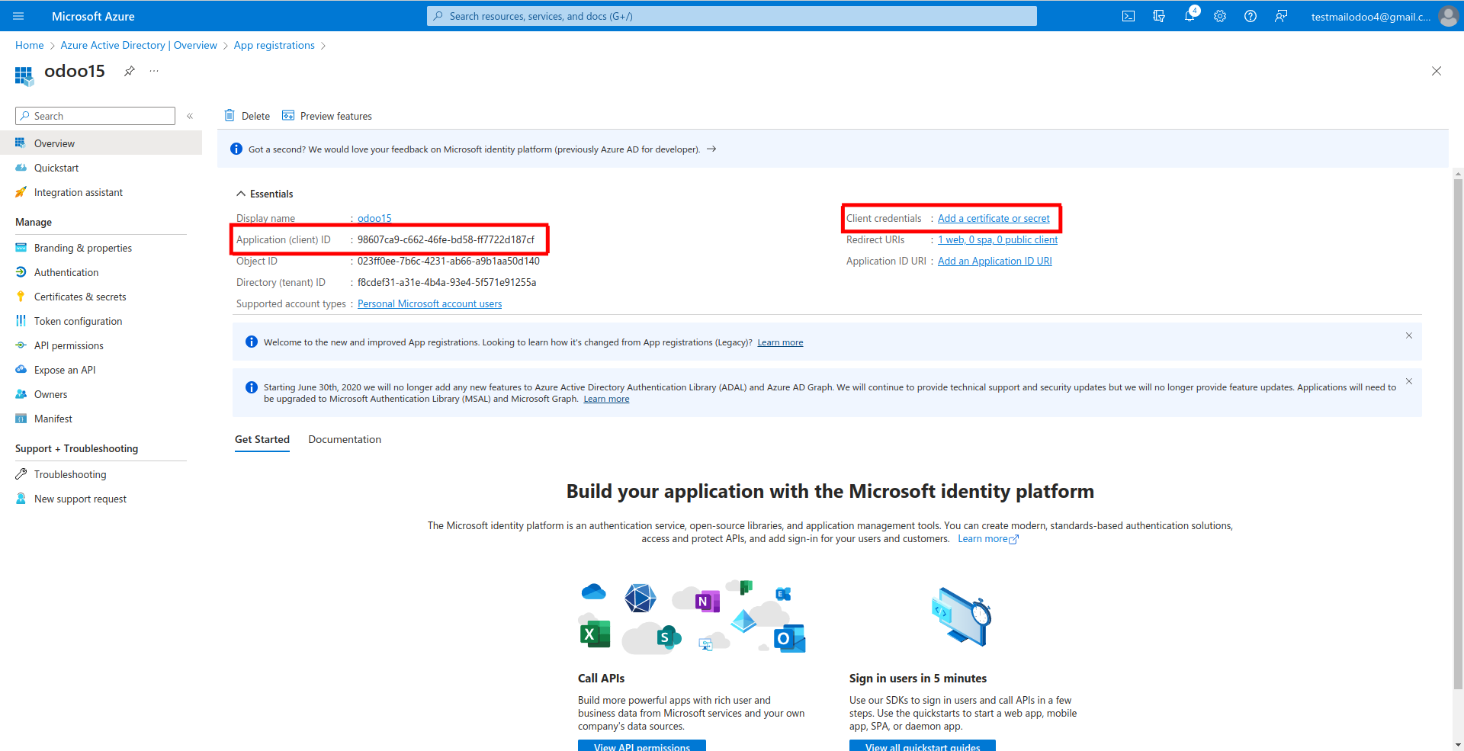
Task: Dismiss the ADAL deprecation notice
Action: click(1409, 381)
